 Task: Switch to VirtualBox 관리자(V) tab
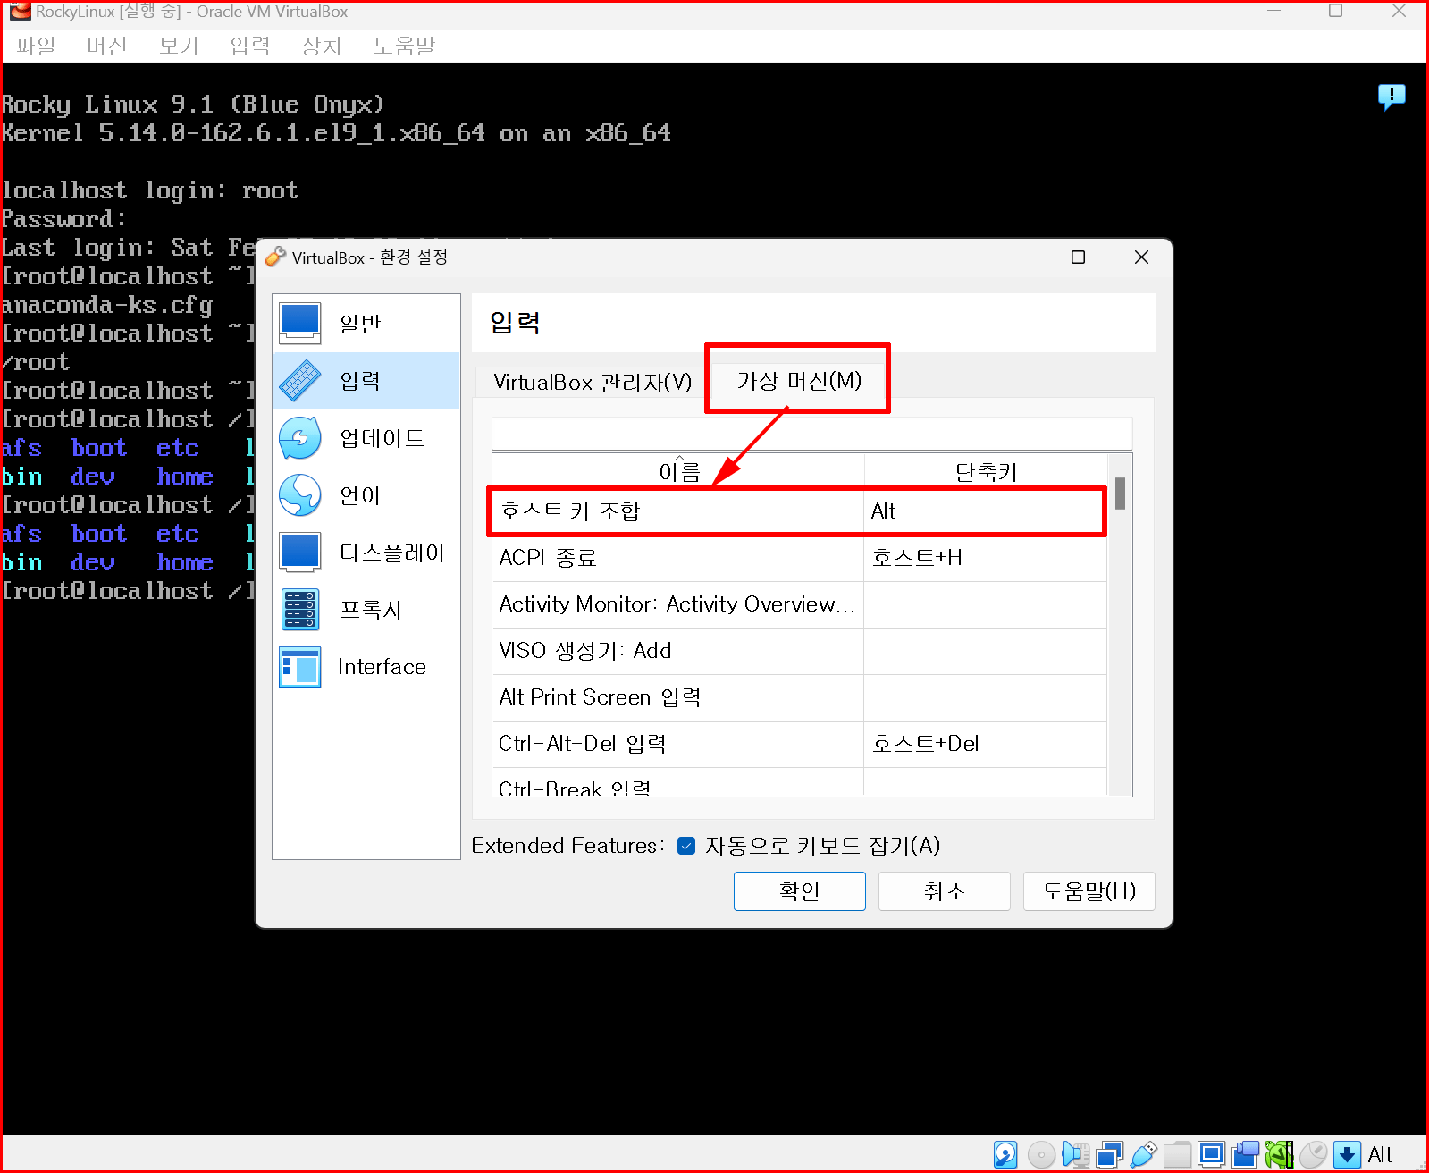point(593,383)
